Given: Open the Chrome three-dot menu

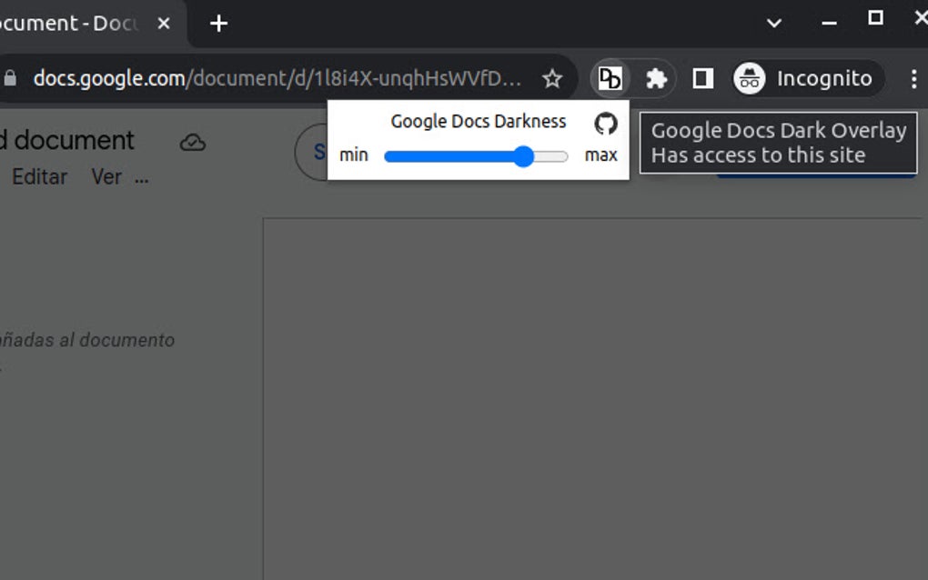Looking at the screenshot, I should 913,78.
